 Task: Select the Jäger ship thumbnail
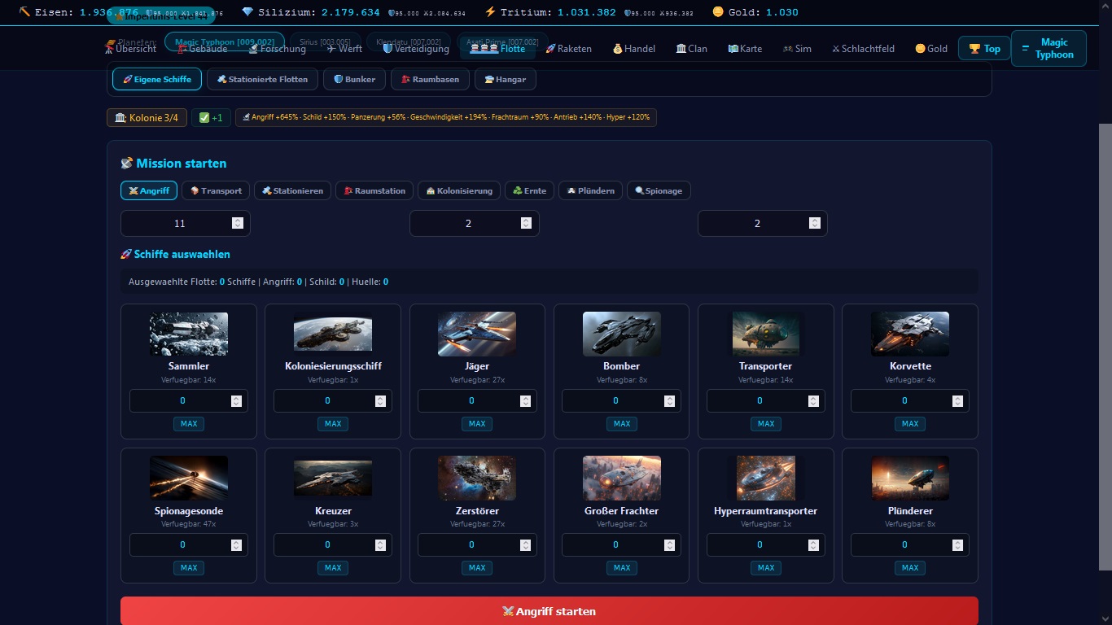coord(477,334)
